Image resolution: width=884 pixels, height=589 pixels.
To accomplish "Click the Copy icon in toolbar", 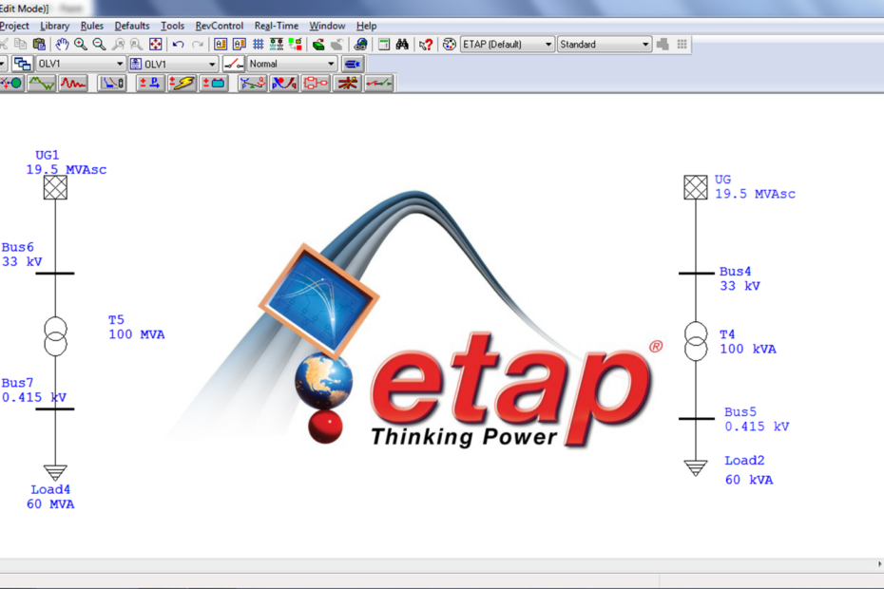I will pyautogui.click(x=20, y=44).
